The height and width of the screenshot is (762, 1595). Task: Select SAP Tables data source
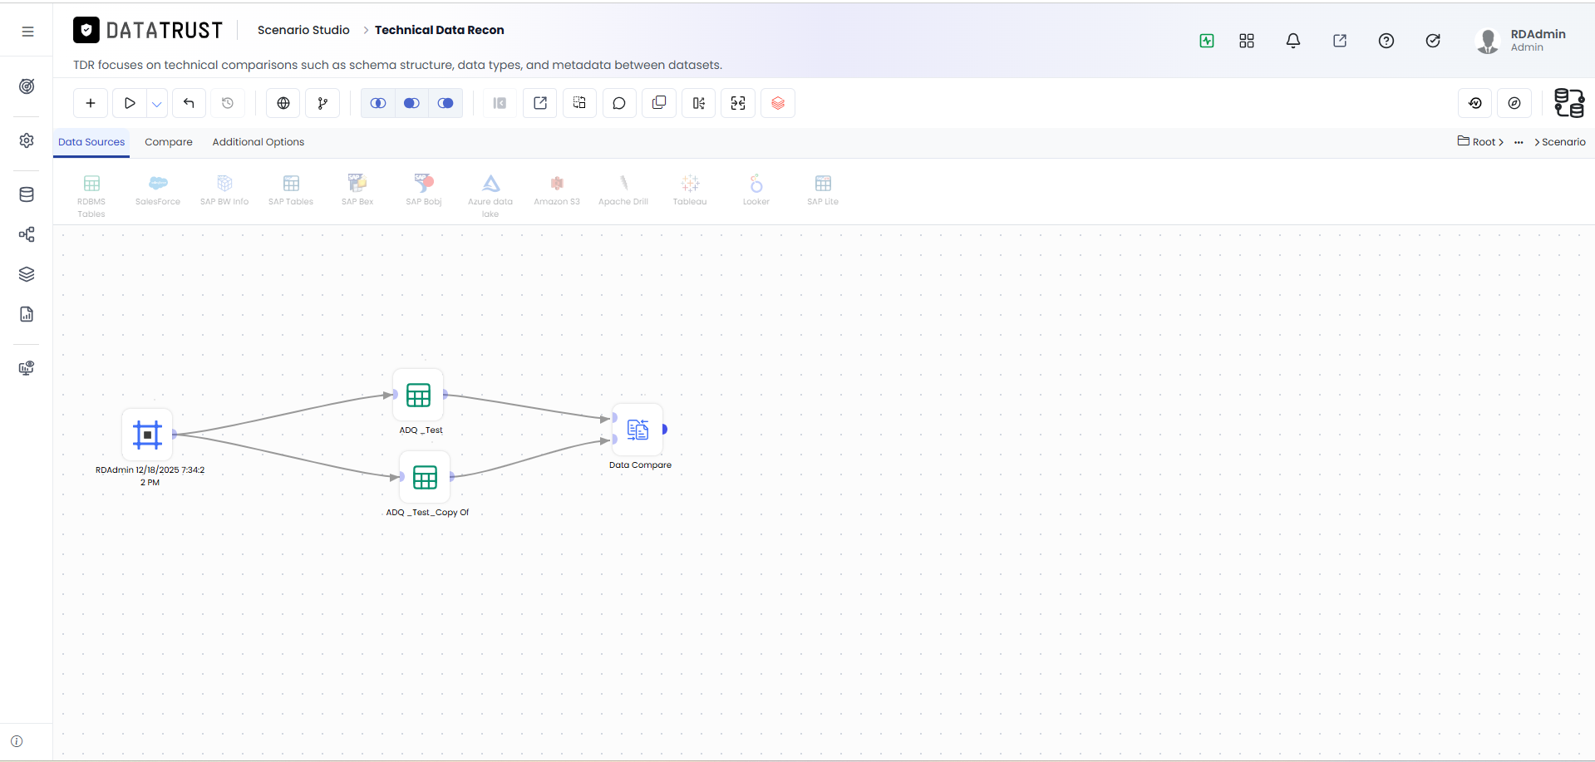point(291,190)
